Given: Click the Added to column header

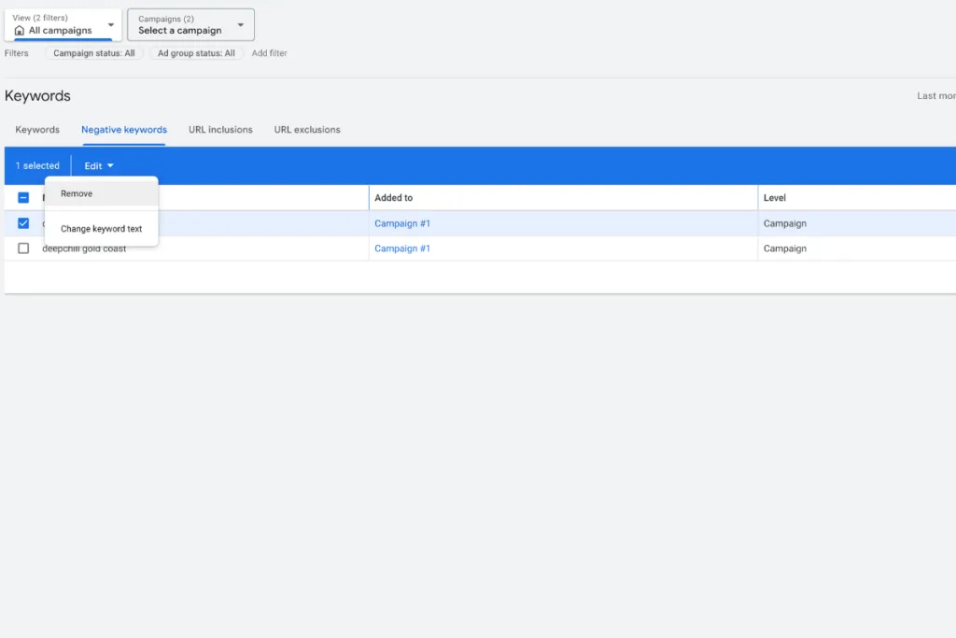Looking at the screenshot, I should [394, 198].
